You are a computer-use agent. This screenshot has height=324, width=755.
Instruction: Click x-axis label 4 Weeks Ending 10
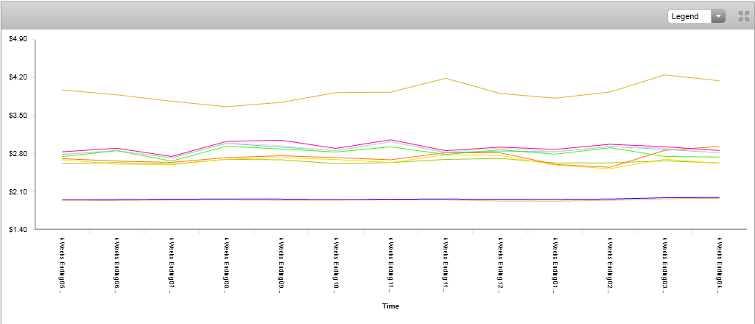pyautogui.click(x=336, y=265)
